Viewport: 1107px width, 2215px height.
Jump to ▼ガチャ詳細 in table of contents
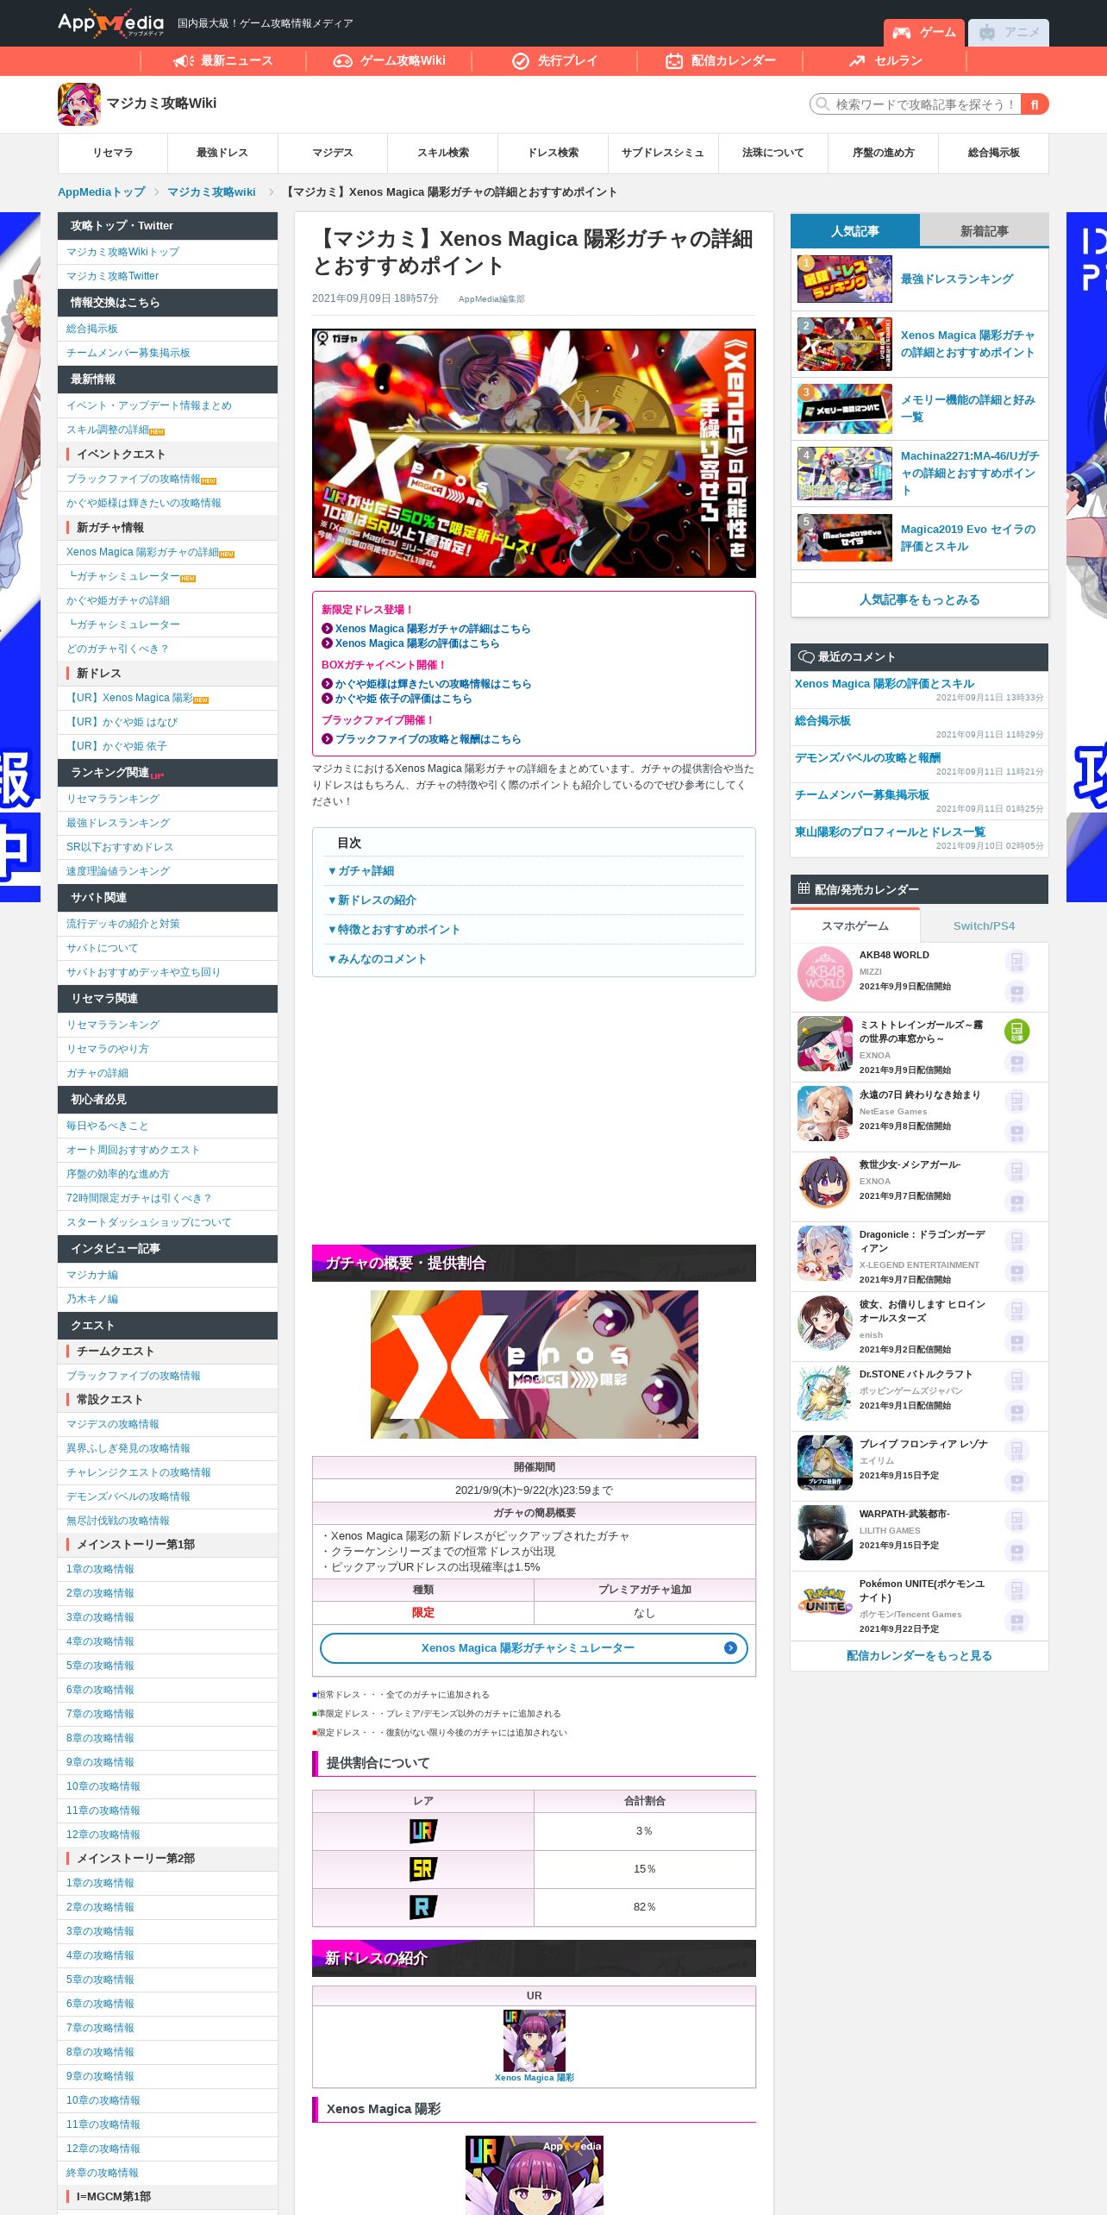(361, 871)
